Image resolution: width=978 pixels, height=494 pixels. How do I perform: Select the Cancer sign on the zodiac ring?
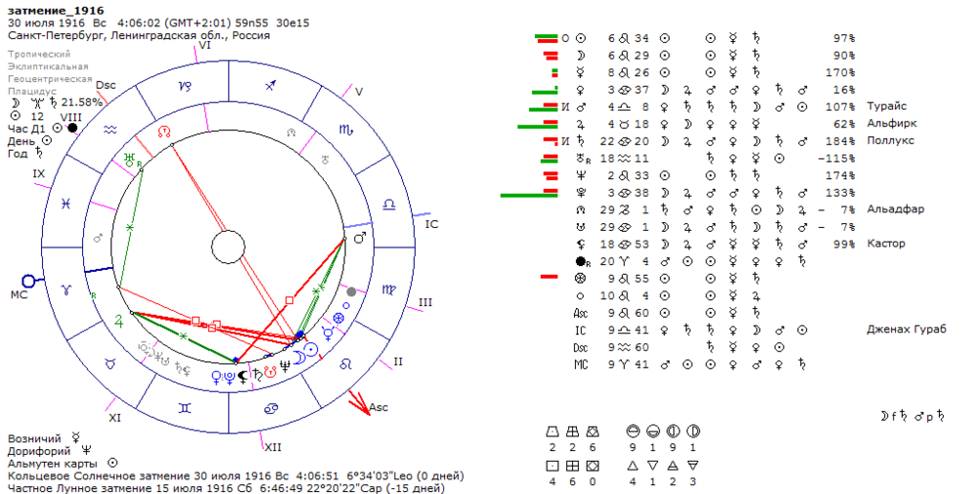click(x=271, y=408)
